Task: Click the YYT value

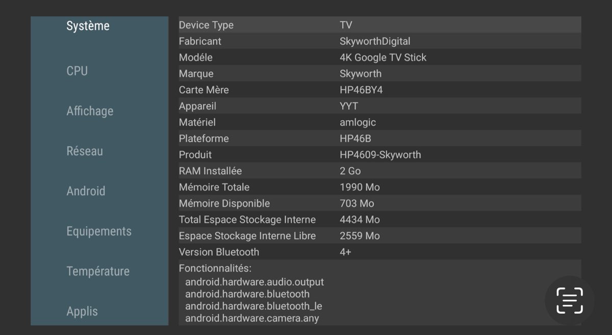Action: click(x=349, y=106)
